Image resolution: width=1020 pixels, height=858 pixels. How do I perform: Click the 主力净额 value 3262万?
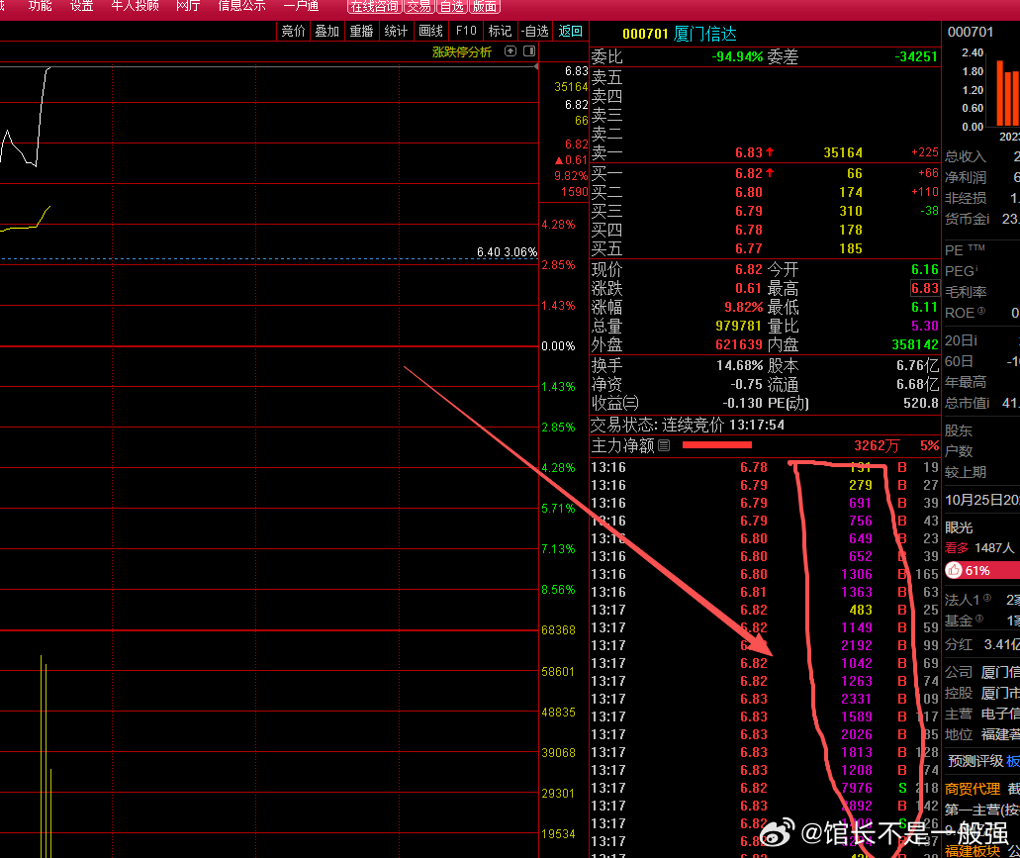click(877, 445)
